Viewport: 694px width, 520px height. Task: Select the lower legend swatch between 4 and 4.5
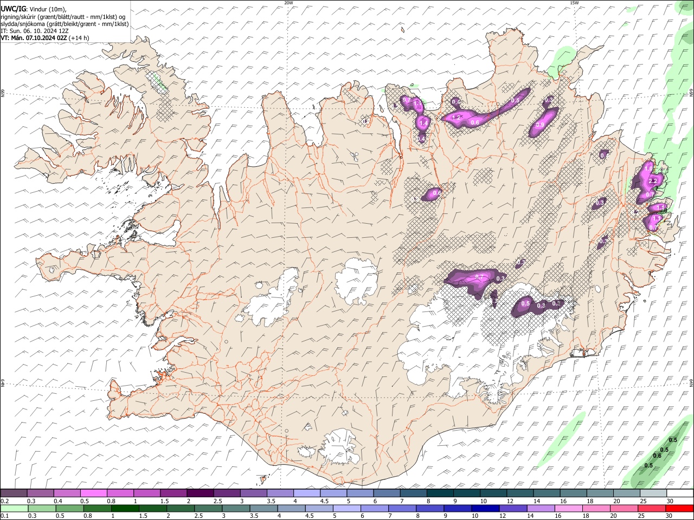point(291,508)
